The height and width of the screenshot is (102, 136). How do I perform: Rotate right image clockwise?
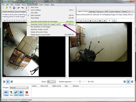pos(132,82)
